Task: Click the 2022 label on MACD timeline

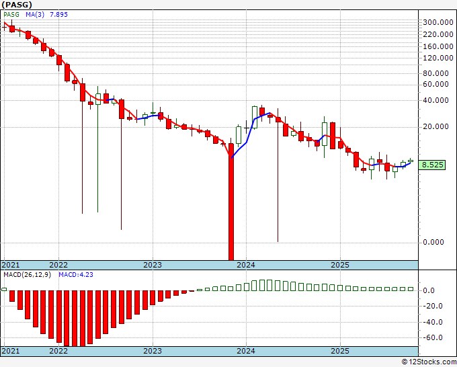Action: 58,351
